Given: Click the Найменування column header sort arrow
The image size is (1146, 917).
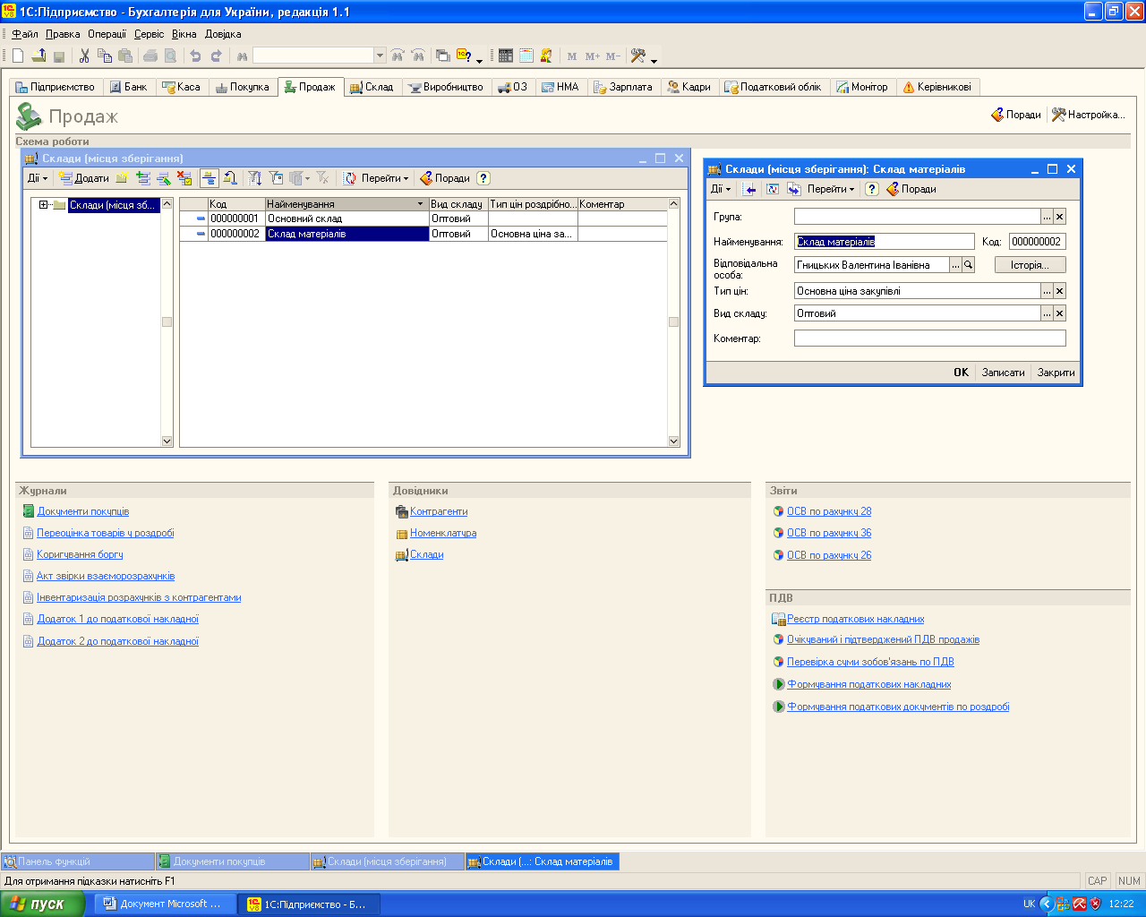Looking at the screenshot, I should coord(421,204).
